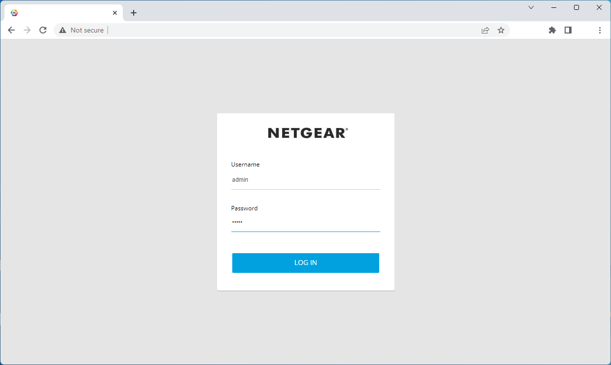Image resolution: width=611 pixels, height=365 pixels.
Task: Click the Not secure warning icon
Action: [x=63, y=30]
